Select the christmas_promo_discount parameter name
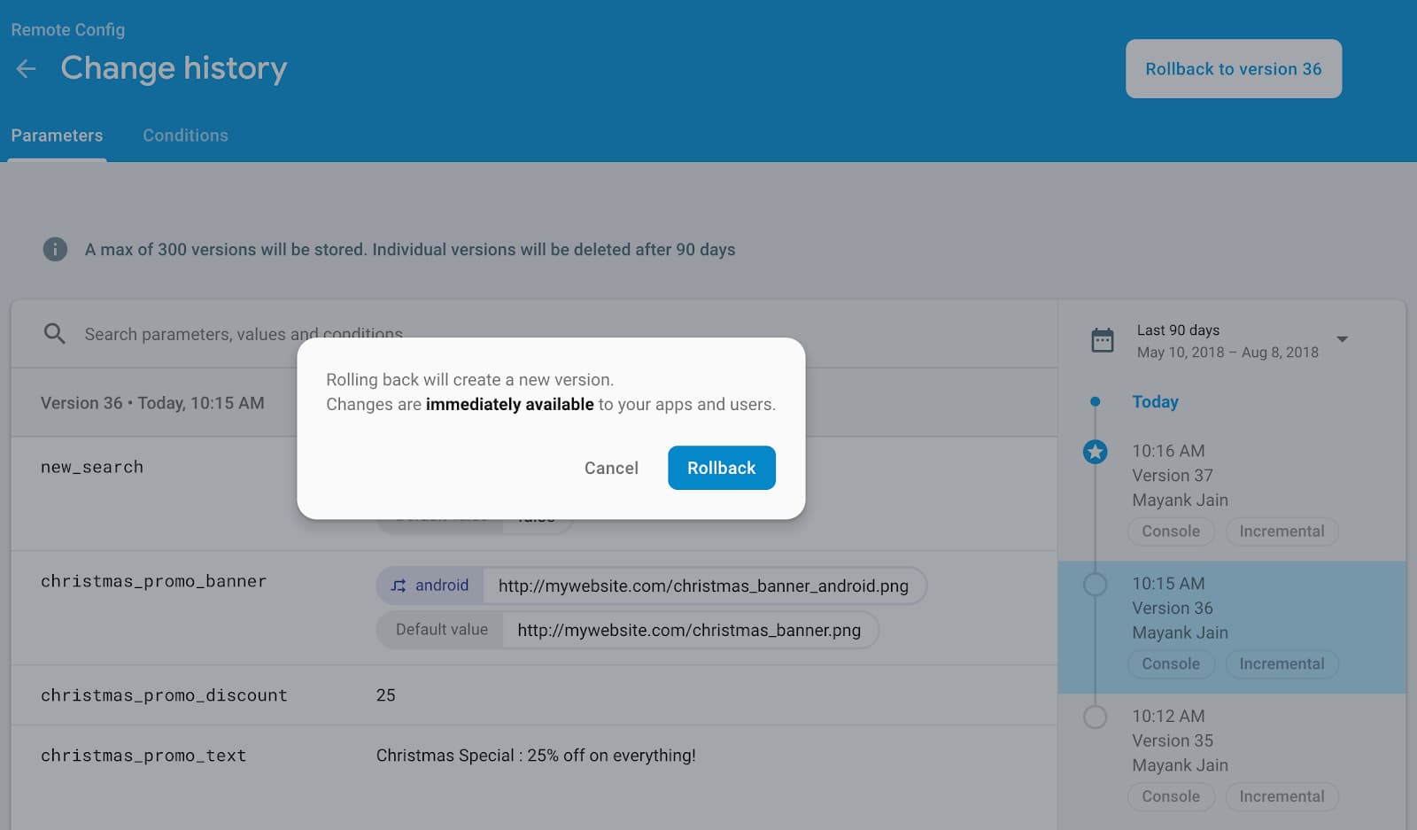Screen dimensions: 1417x830 coord(164,695)
